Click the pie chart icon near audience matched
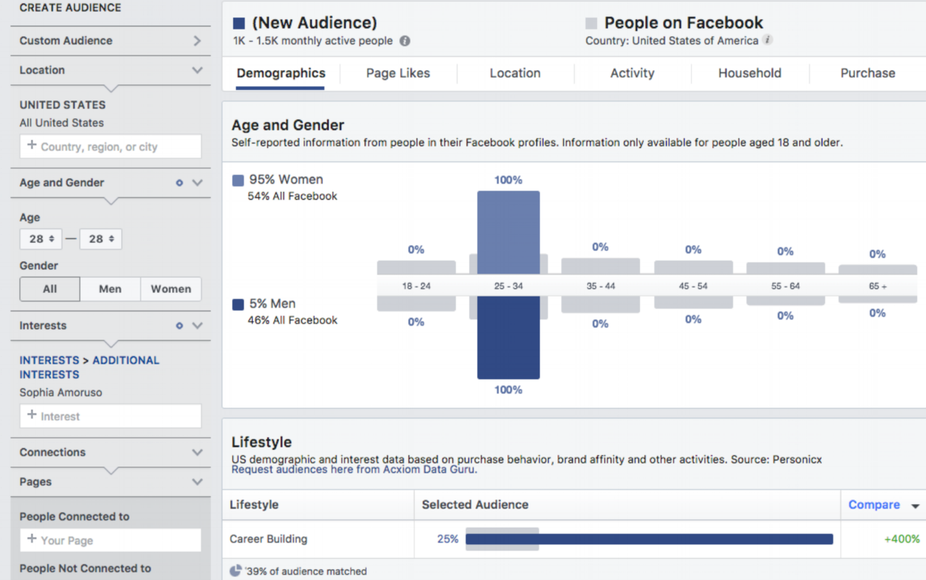This screenshot has width=926, height=580. (x=236, y=571)
